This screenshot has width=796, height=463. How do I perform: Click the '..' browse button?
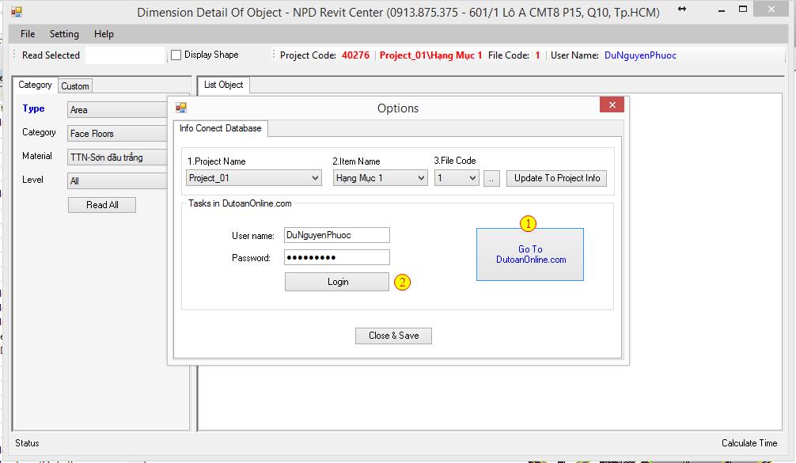[491, 178]
